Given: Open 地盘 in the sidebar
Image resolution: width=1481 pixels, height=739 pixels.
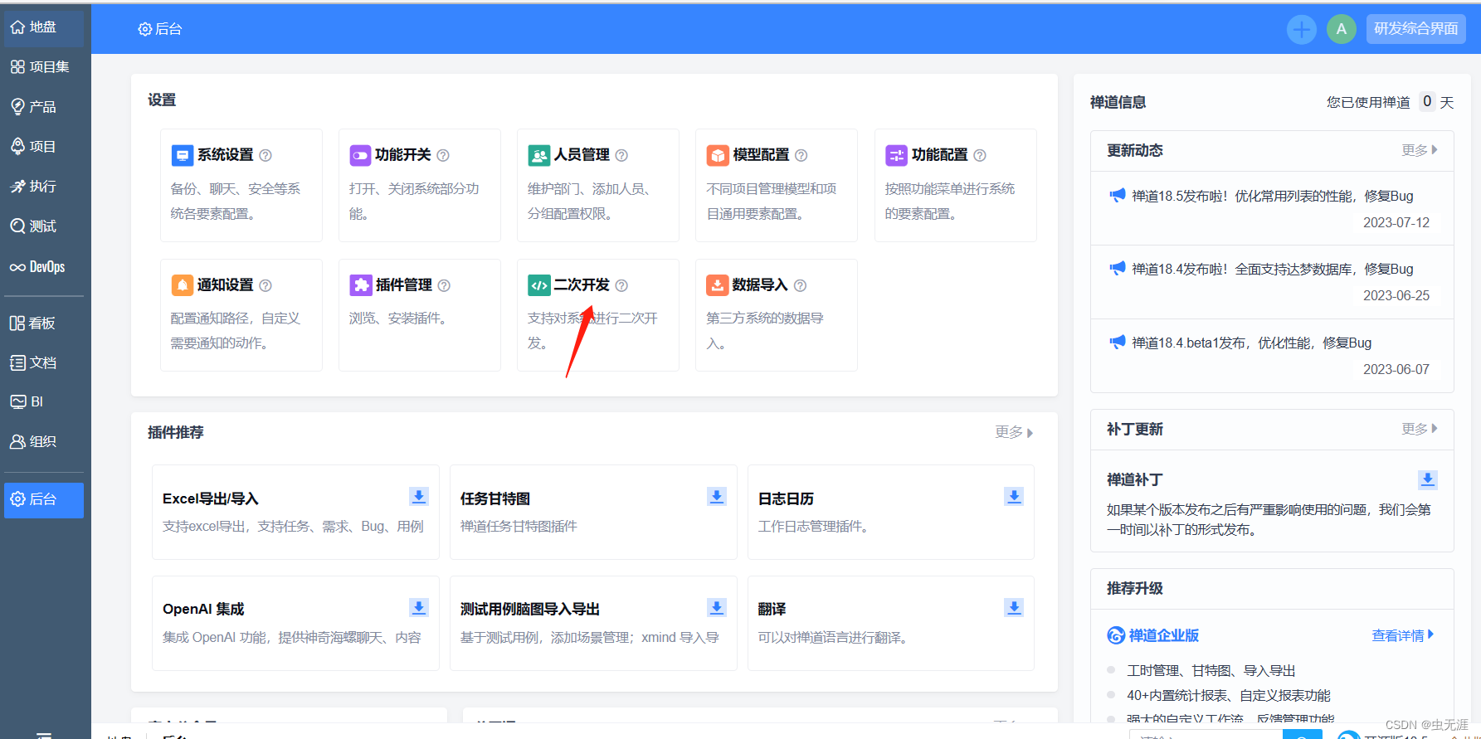Looking at the screenshot, I should coord(43,27).
